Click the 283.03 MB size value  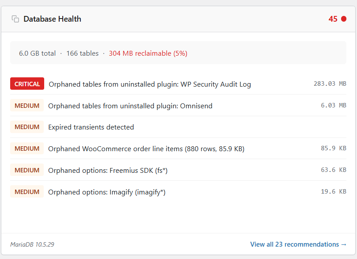point(330,84)
